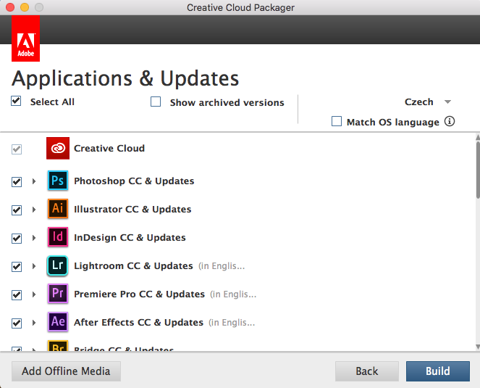
Task: Select InDesign CC & Updates label
Action: point(130,237)
